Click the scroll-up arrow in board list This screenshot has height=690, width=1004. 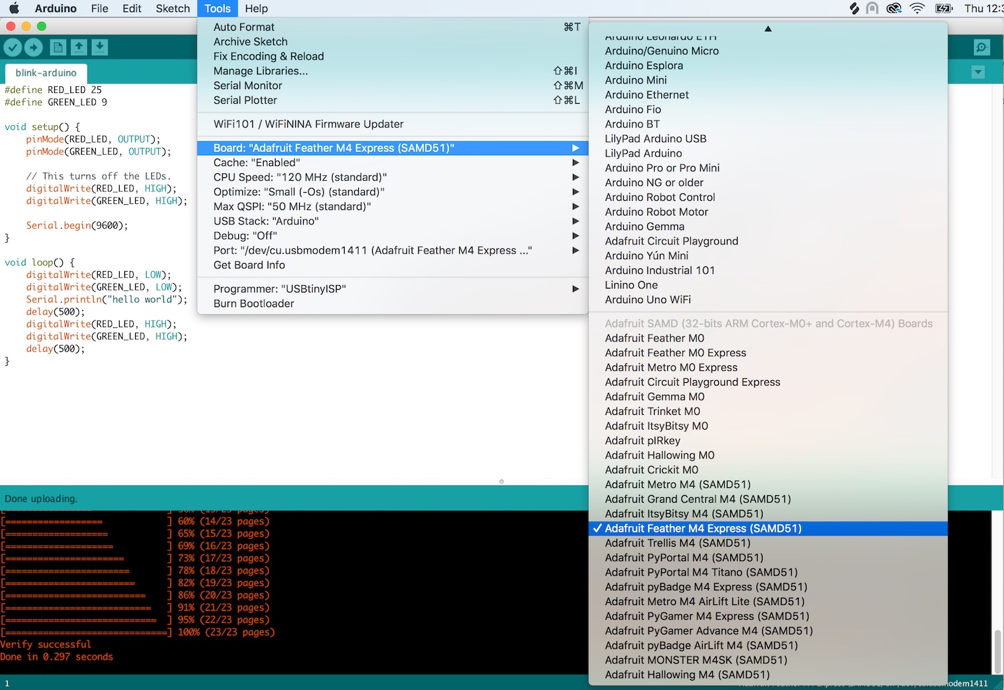[768, 28]
